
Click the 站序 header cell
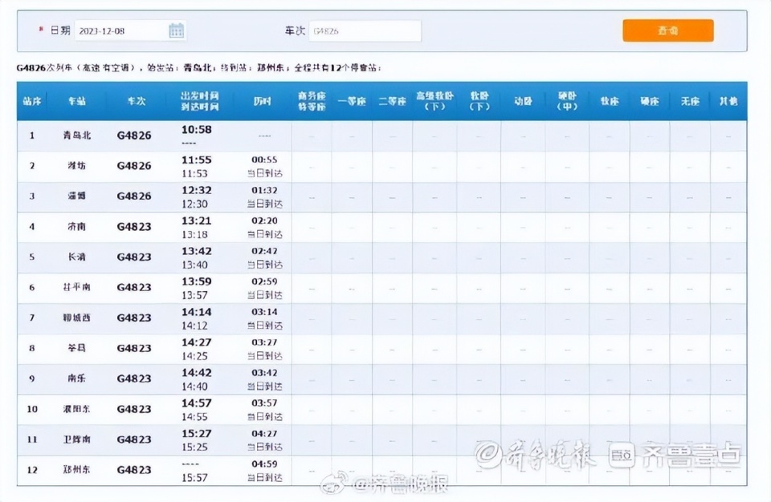pyautogui.click(x=31, y=101)
